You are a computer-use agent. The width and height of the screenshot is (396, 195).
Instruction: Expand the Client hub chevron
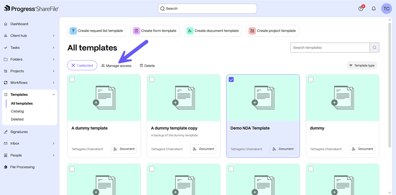pyautogui.click(x=54, y=36)
